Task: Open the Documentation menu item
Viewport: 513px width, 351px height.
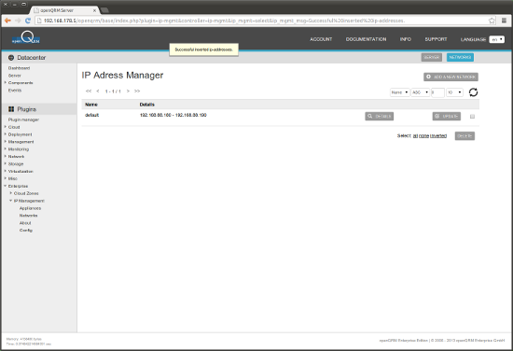Action: click(x=366, y=39)
